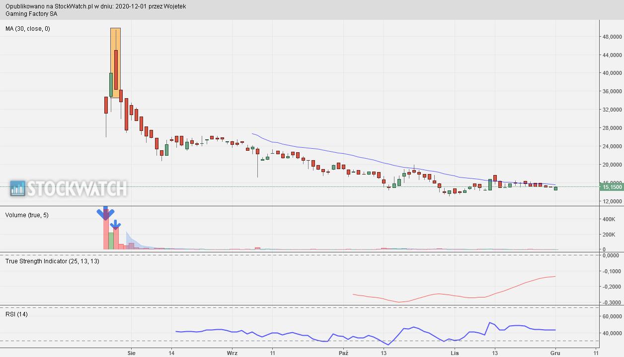Image resolution: width=624 pixels, height=357 pixels.
Task: Click the -0,2000 TSI axis label
Action: [x=612, y=287]
